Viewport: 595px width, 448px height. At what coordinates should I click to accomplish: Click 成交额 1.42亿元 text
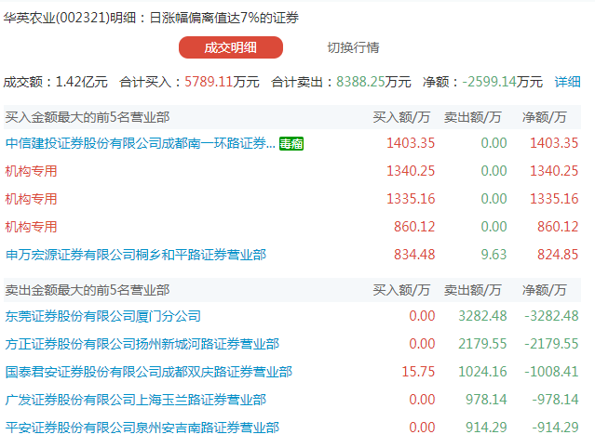click(55, 82)
